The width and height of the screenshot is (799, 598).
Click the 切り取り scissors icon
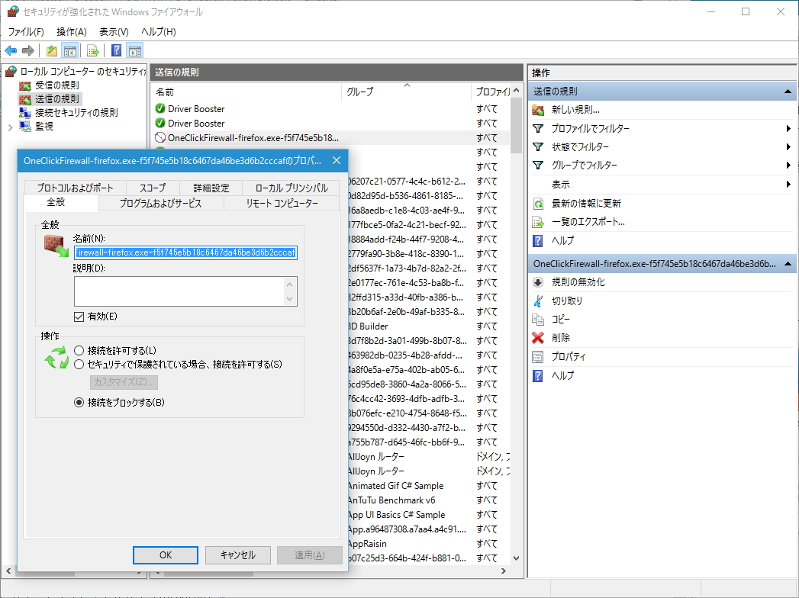pos(538,301)
